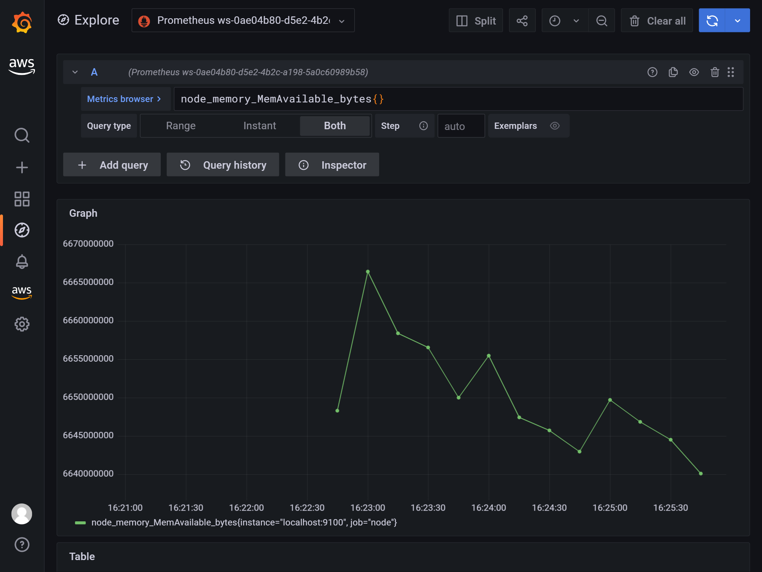Copy query A using the copy icon
Image resolution: width=762 pixels, height=572 pixels.
click(673, 72)
